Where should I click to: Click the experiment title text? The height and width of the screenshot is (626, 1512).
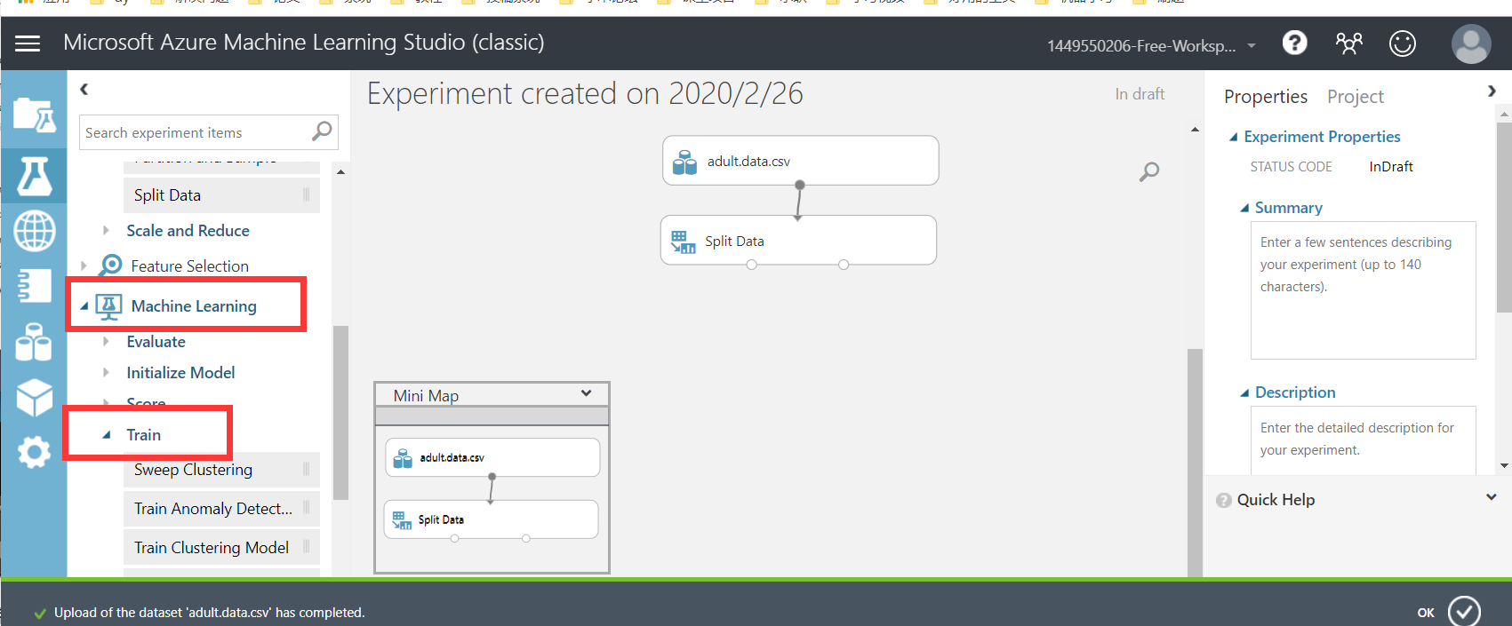pyautogui.click(x=585, y=93)
